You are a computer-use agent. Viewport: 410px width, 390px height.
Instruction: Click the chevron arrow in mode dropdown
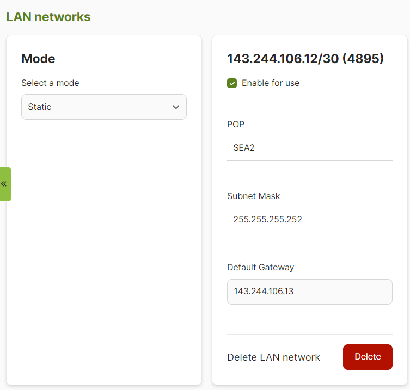tap(175, 107)
